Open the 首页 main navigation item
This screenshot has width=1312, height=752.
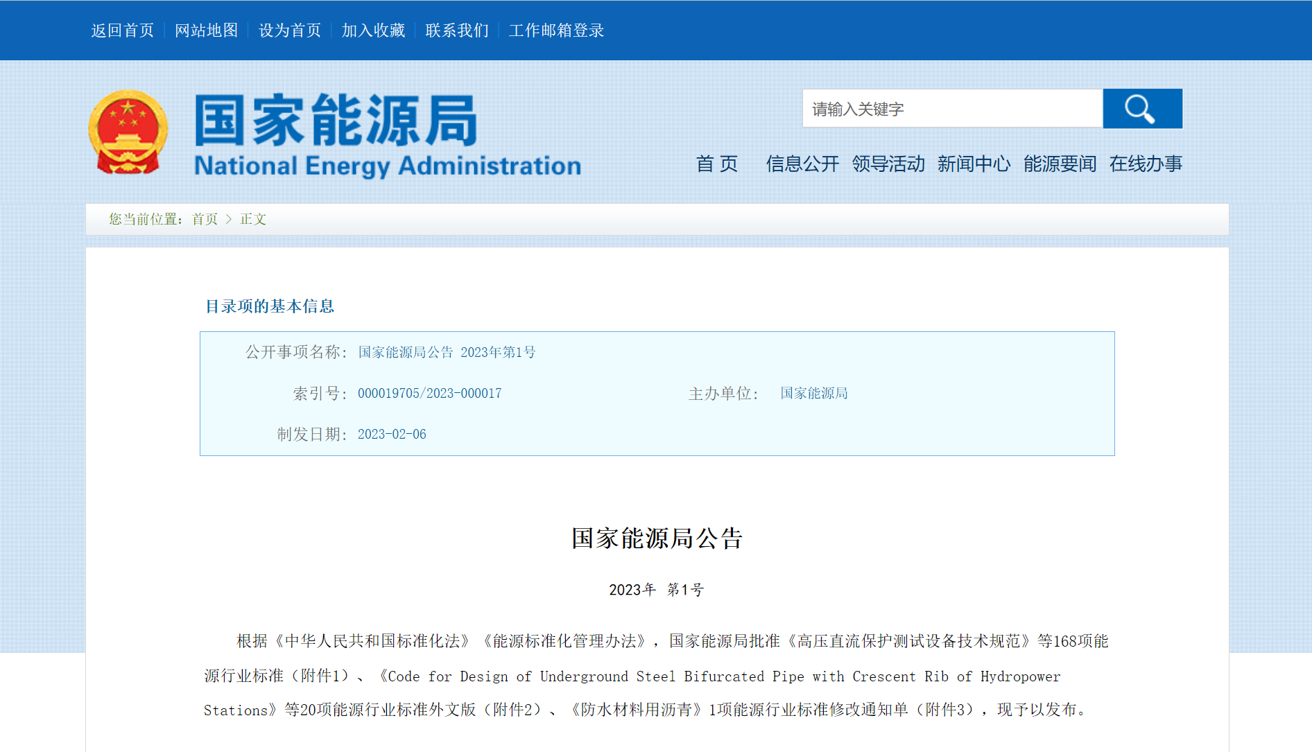coord(717,164)
